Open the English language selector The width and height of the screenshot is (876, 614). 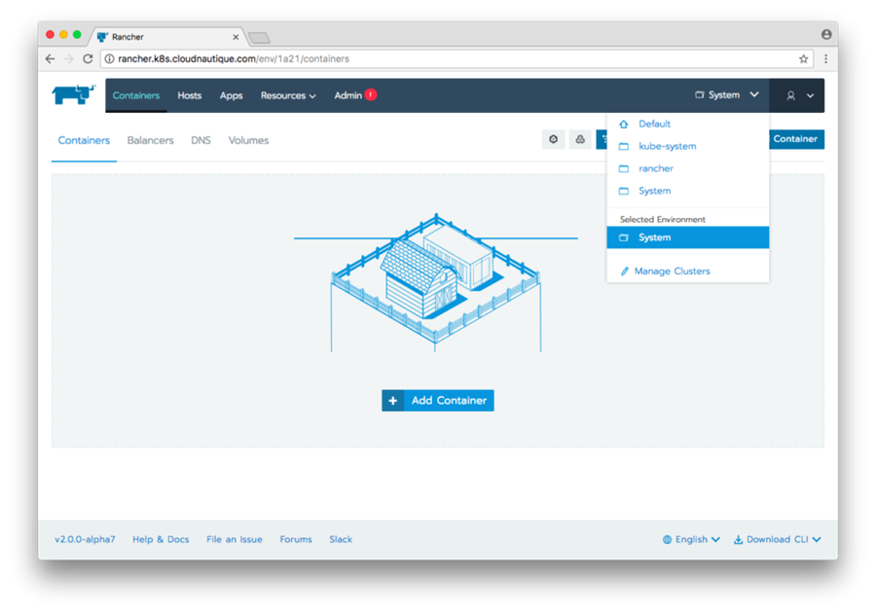(x=691, y=539)
